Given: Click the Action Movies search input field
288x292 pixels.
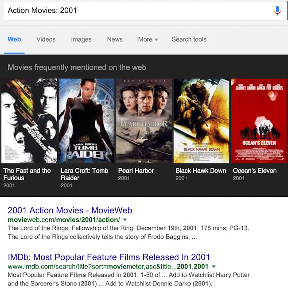Looking at the screenshot, I should (x=133, y=11).
